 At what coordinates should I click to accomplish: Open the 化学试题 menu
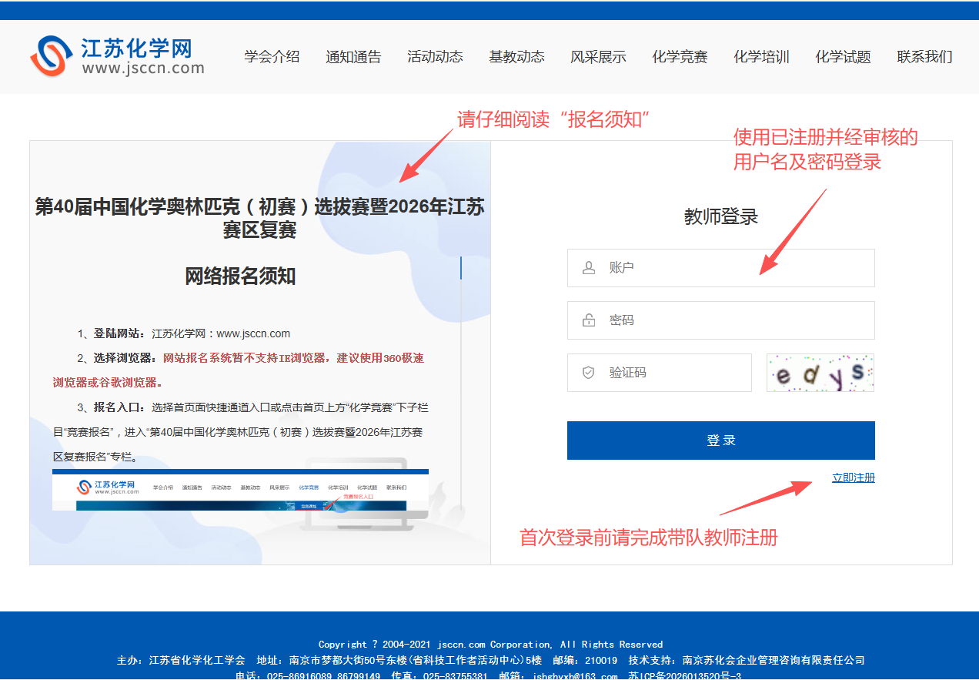tap(843, 57)
